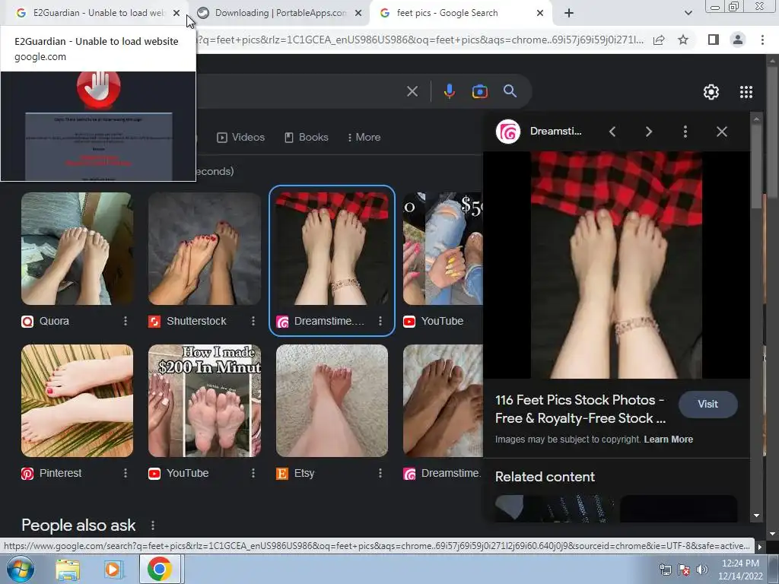Viewport: 779px width, 584px height.
Task: Search by image with camera icon
Action: point(480,91)
